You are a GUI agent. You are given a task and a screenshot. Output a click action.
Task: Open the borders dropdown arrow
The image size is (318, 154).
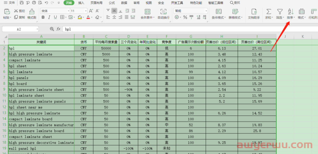[66, 18]
